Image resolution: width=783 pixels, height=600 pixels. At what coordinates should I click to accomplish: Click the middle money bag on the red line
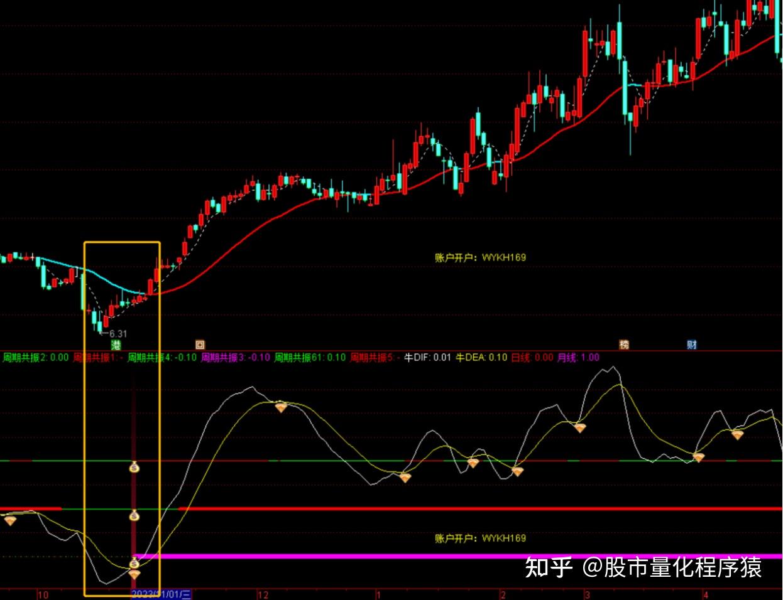134,515
